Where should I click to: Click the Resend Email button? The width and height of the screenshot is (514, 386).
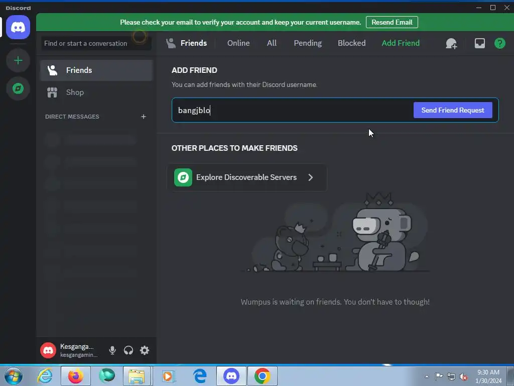tap(392, 22)
